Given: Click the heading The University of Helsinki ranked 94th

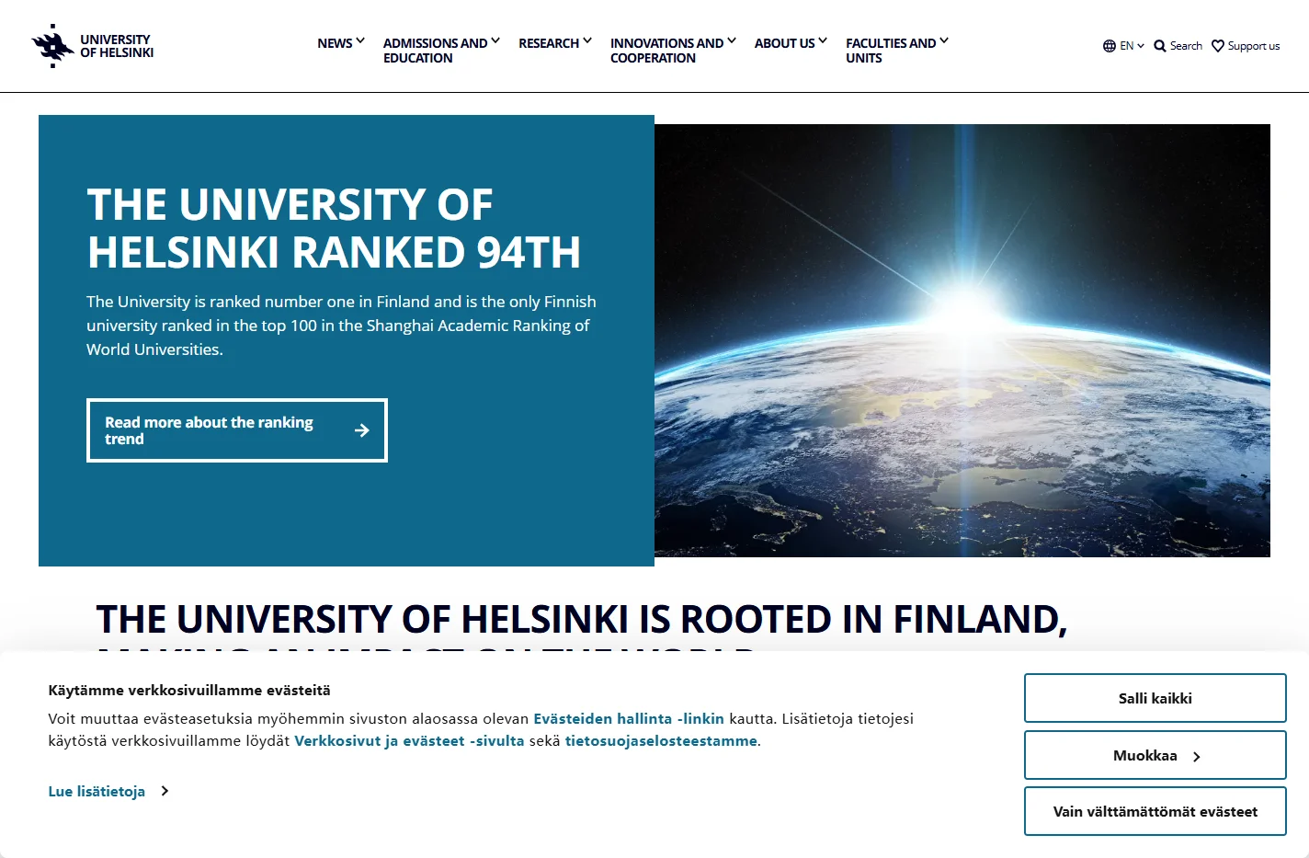Looking at the screenshot, I should point(334,228).
